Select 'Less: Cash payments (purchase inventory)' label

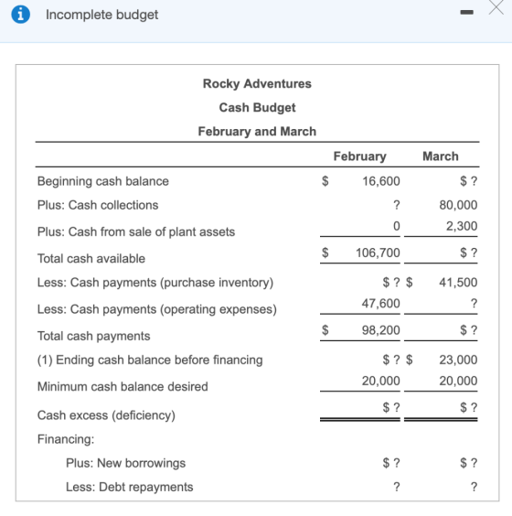pos(155,283)
